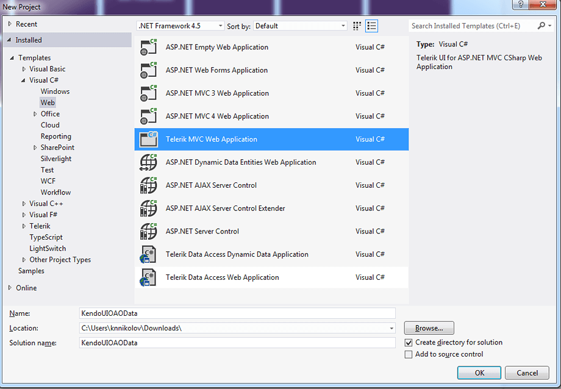Viewport: 561px width, 389px height.
Task: Open the dialog Help question mark button
Action: 521,4
